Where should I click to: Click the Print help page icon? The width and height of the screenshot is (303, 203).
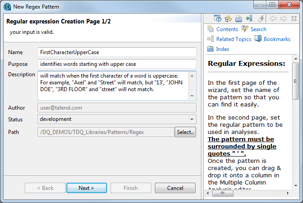[238, 18]
